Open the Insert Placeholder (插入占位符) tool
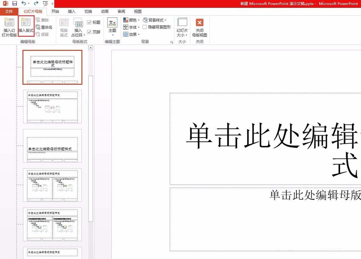Viewport: 361px width, 259px height. tap(78, 27)
